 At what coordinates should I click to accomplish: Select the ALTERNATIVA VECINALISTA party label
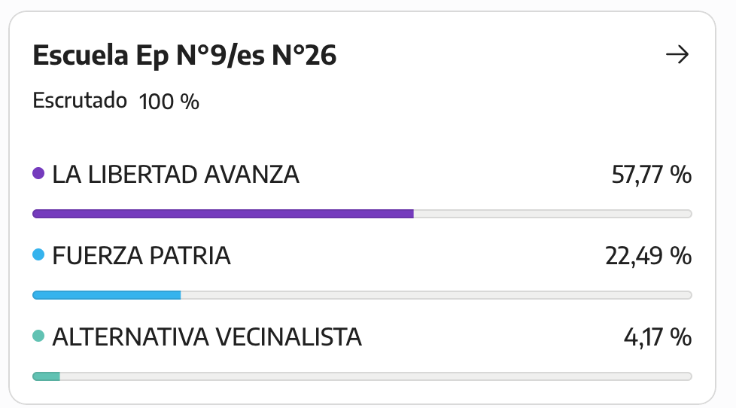[x=207, y=337]
